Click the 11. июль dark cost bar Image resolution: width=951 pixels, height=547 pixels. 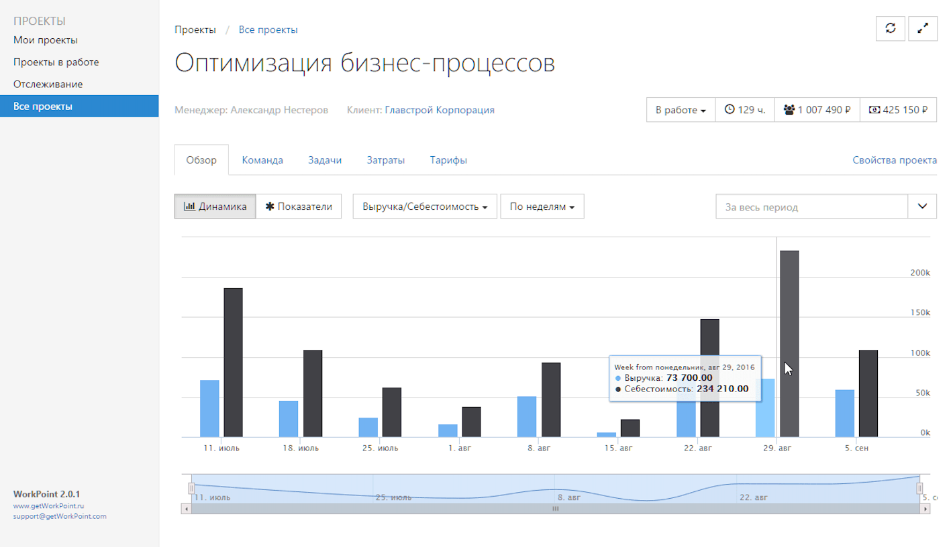233,362
